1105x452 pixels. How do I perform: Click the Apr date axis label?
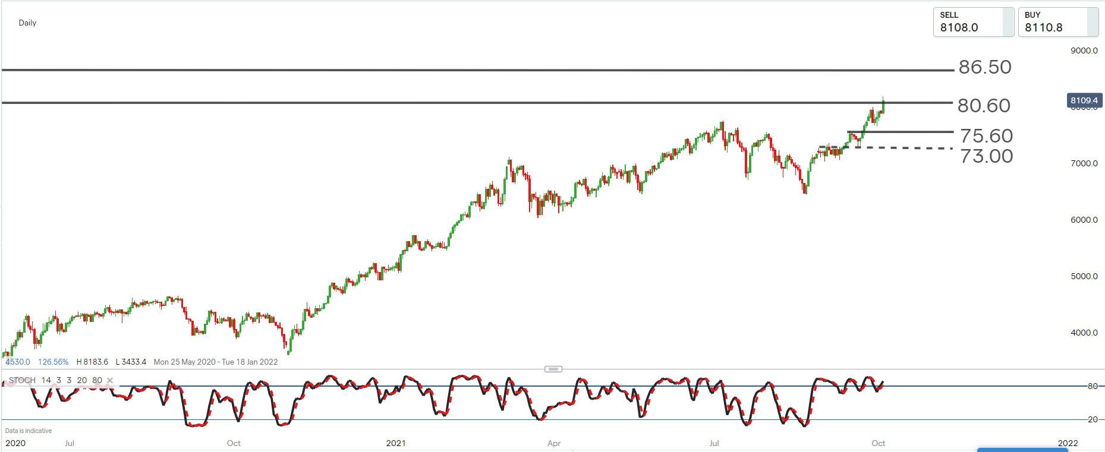[554, 443]
